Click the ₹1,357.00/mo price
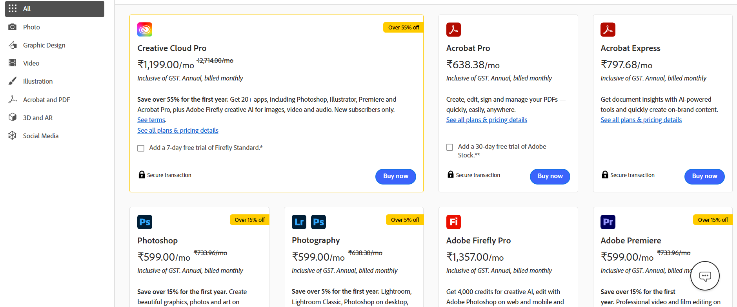737x307 pixels. point(475,257)
